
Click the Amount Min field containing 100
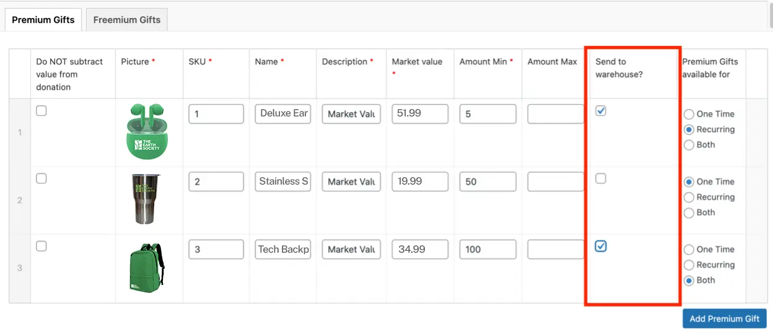487,250
